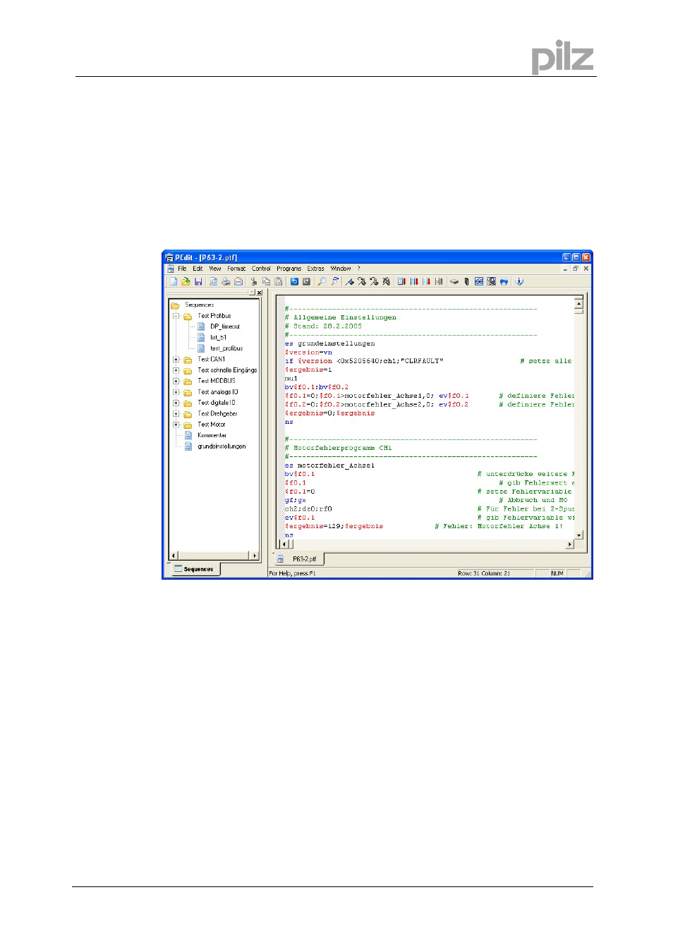This screenshot has height=952, width=673.
Task: Open the Window menu
Action: pos(341,269)
